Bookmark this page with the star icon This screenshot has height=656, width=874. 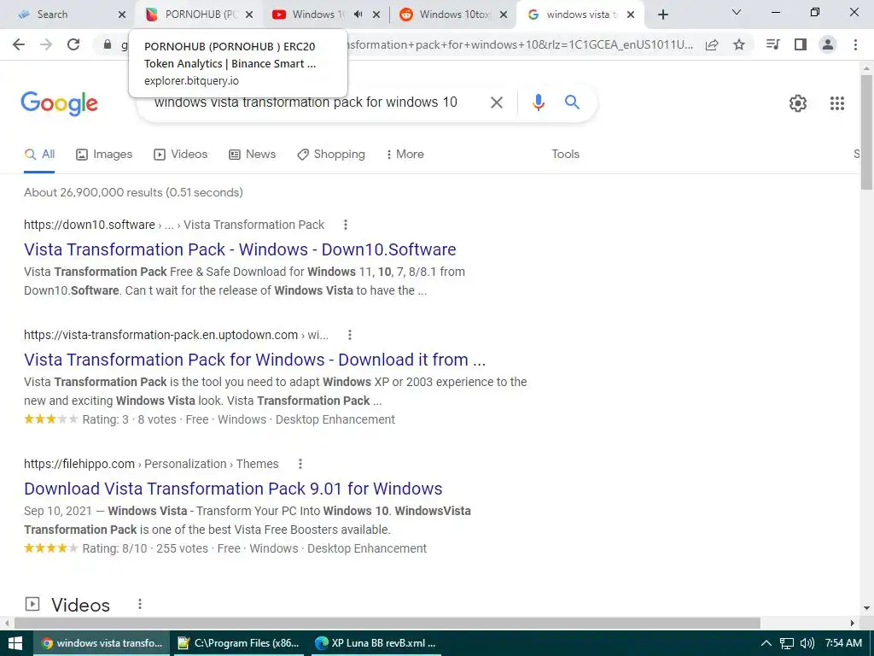tap(739, 44)
